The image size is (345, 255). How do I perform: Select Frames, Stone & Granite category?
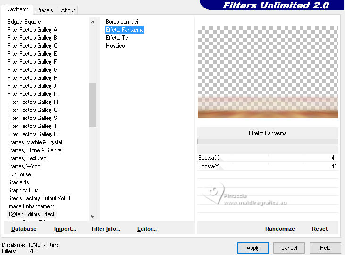pyautogui.click(x=34, y=150)
